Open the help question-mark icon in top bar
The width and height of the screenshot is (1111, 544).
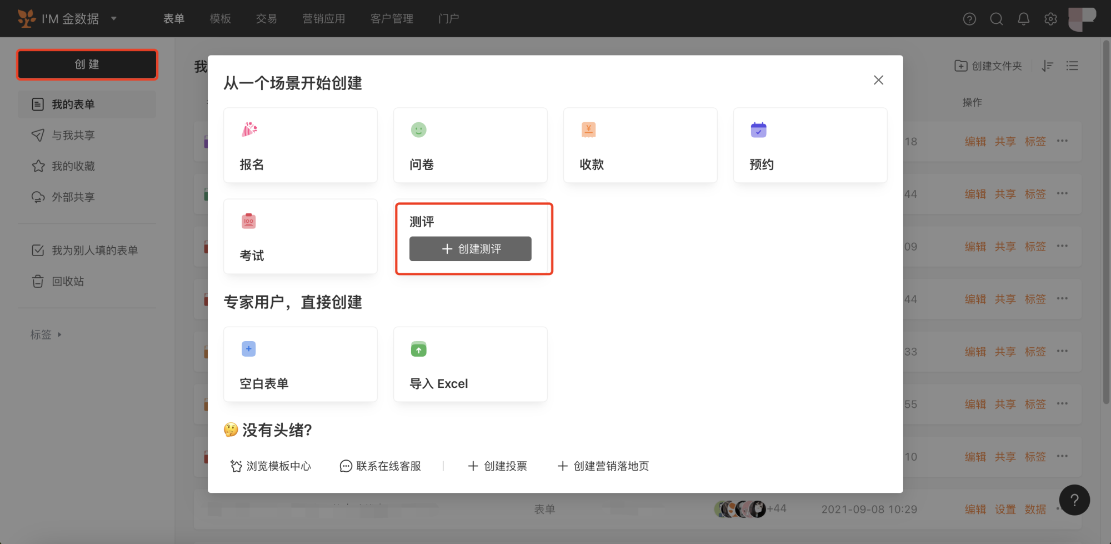969,19
